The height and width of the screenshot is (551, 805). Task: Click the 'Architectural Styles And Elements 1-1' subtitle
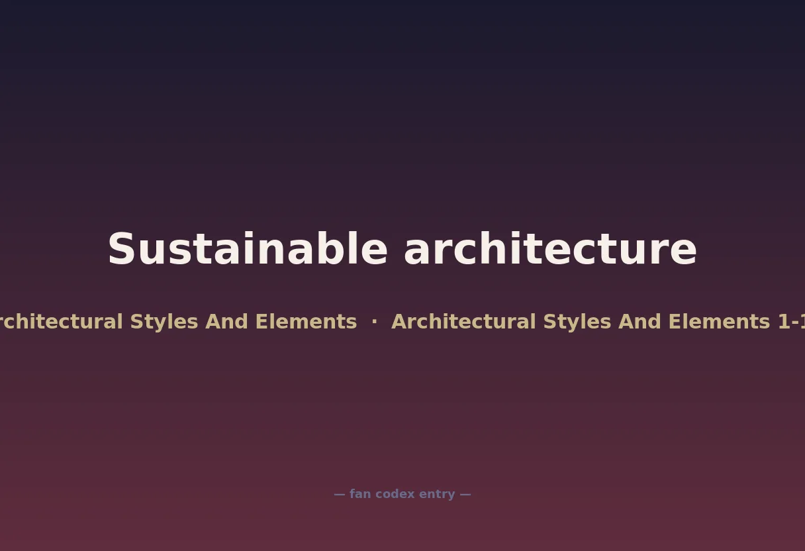[x=598, y=322]
